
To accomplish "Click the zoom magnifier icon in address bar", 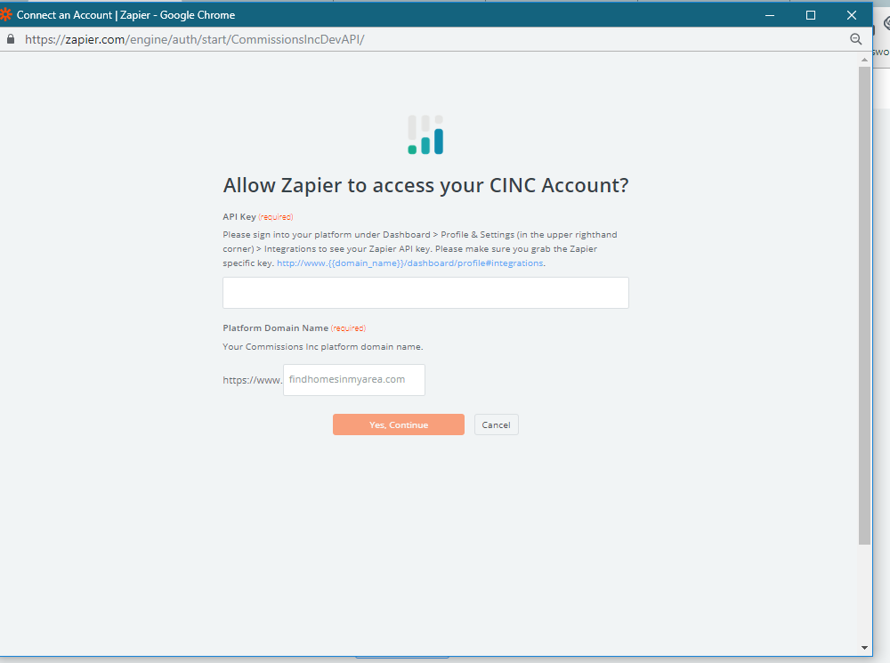I will pyautogui.click(x=855, y=39).
